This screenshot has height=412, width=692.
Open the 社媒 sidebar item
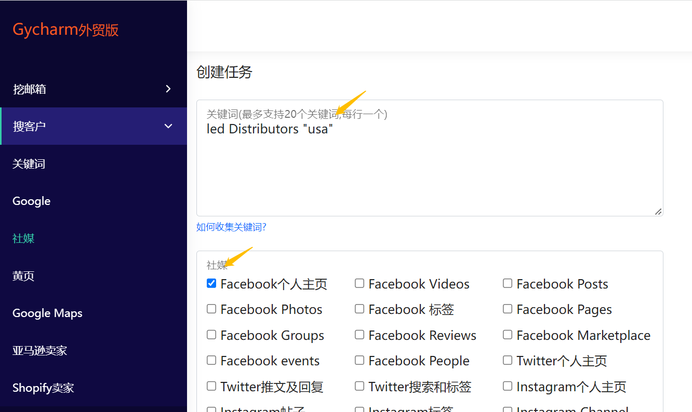[x=23, y=239]
